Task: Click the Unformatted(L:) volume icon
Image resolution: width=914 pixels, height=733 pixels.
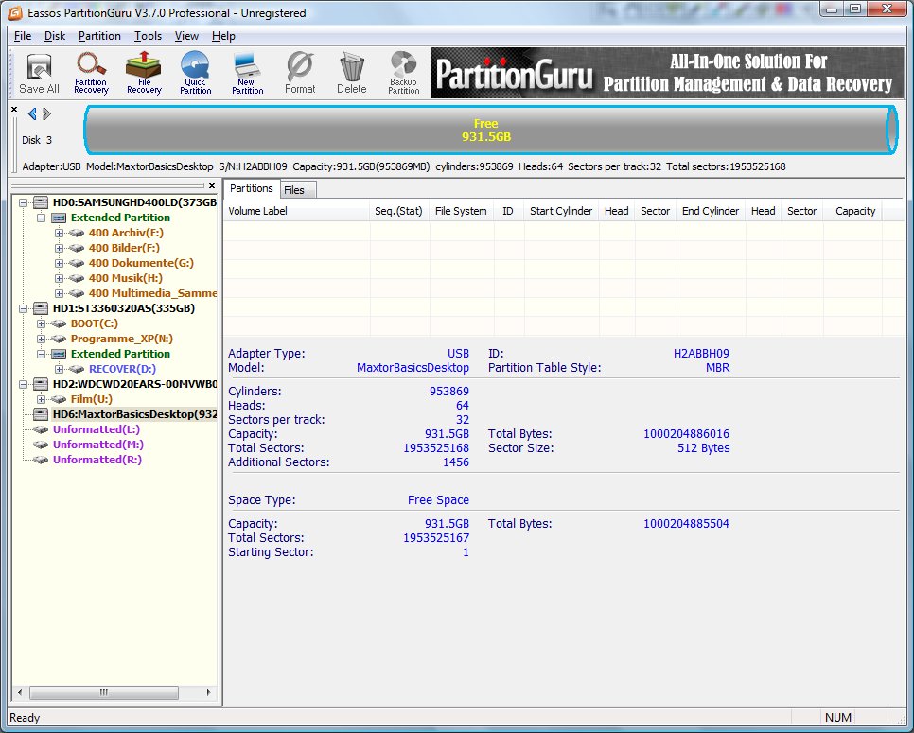Action: point(41,429)
